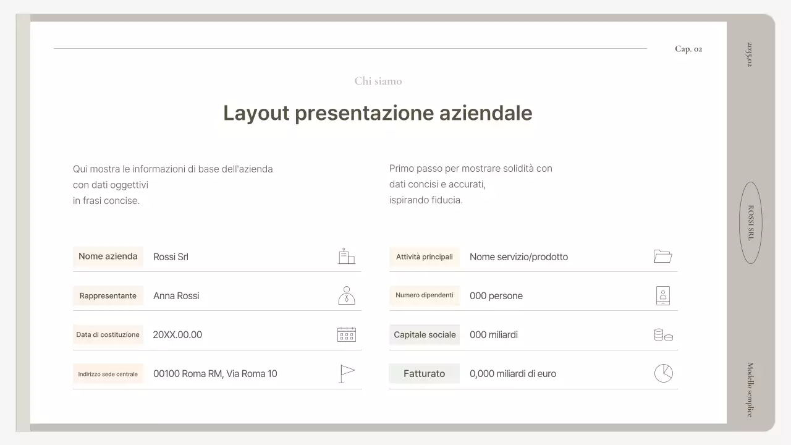Click the Numero dipendenti tag

coord(425,295)
